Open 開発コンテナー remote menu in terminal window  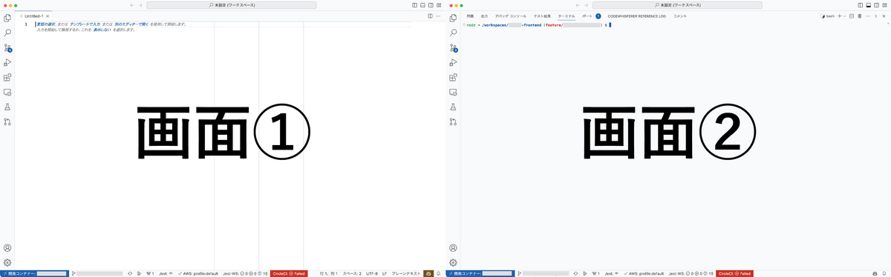click(480, 273)
